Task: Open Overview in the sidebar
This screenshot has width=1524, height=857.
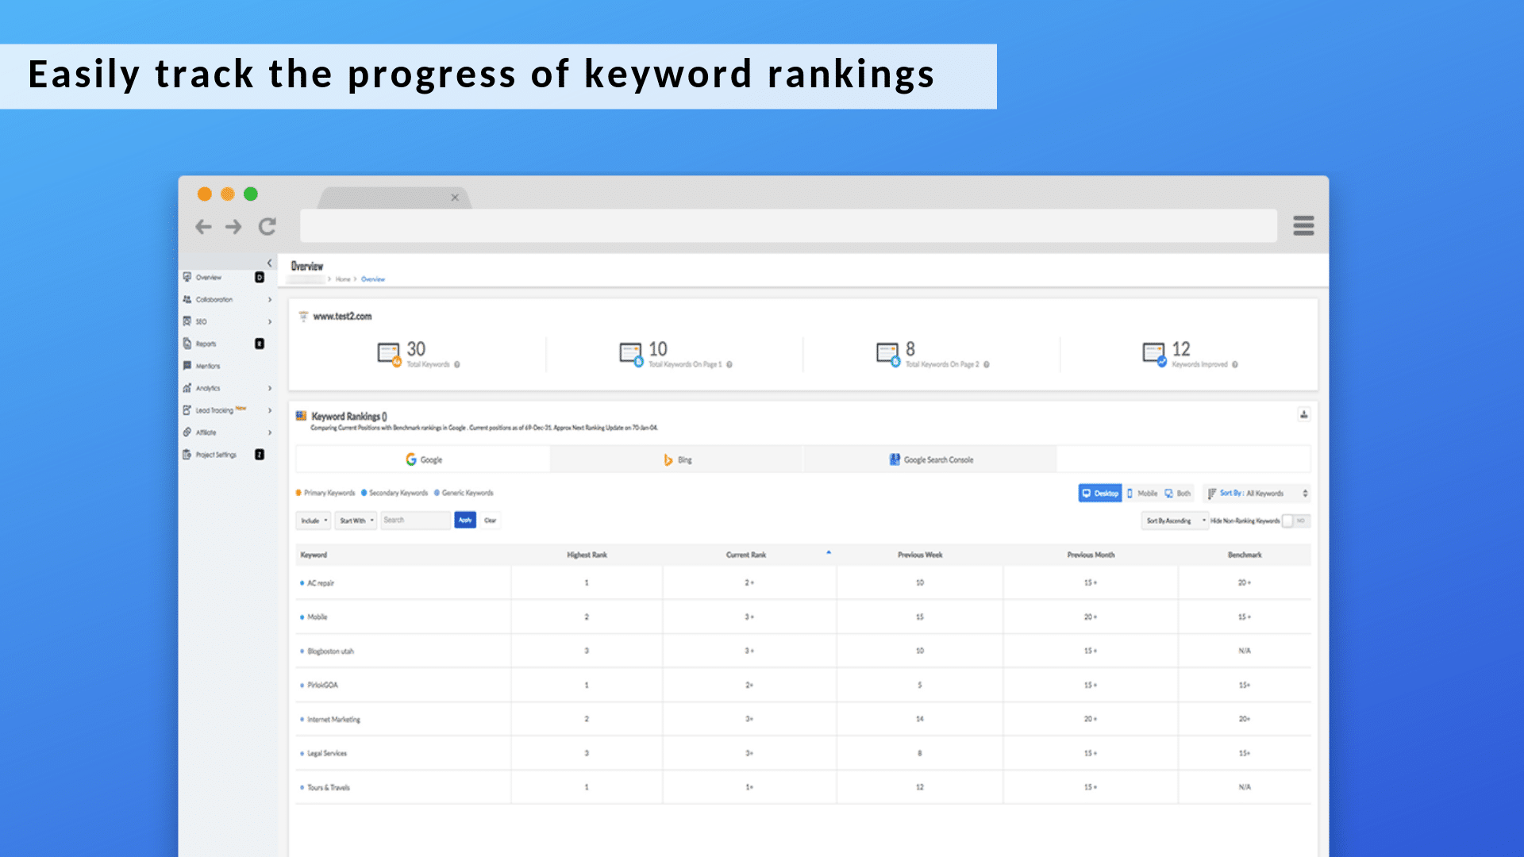Action: coord(210,278)
